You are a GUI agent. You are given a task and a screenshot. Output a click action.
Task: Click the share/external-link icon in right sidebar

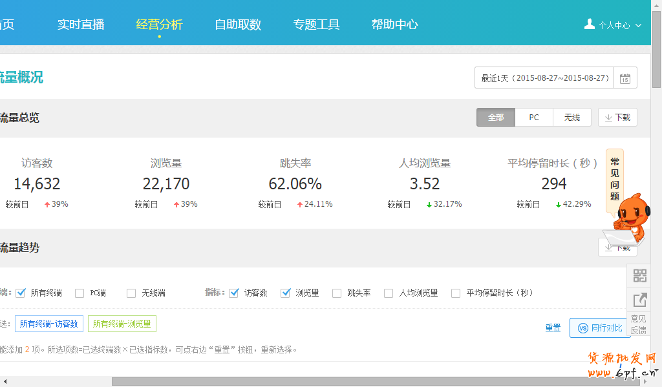coord(639,300)
